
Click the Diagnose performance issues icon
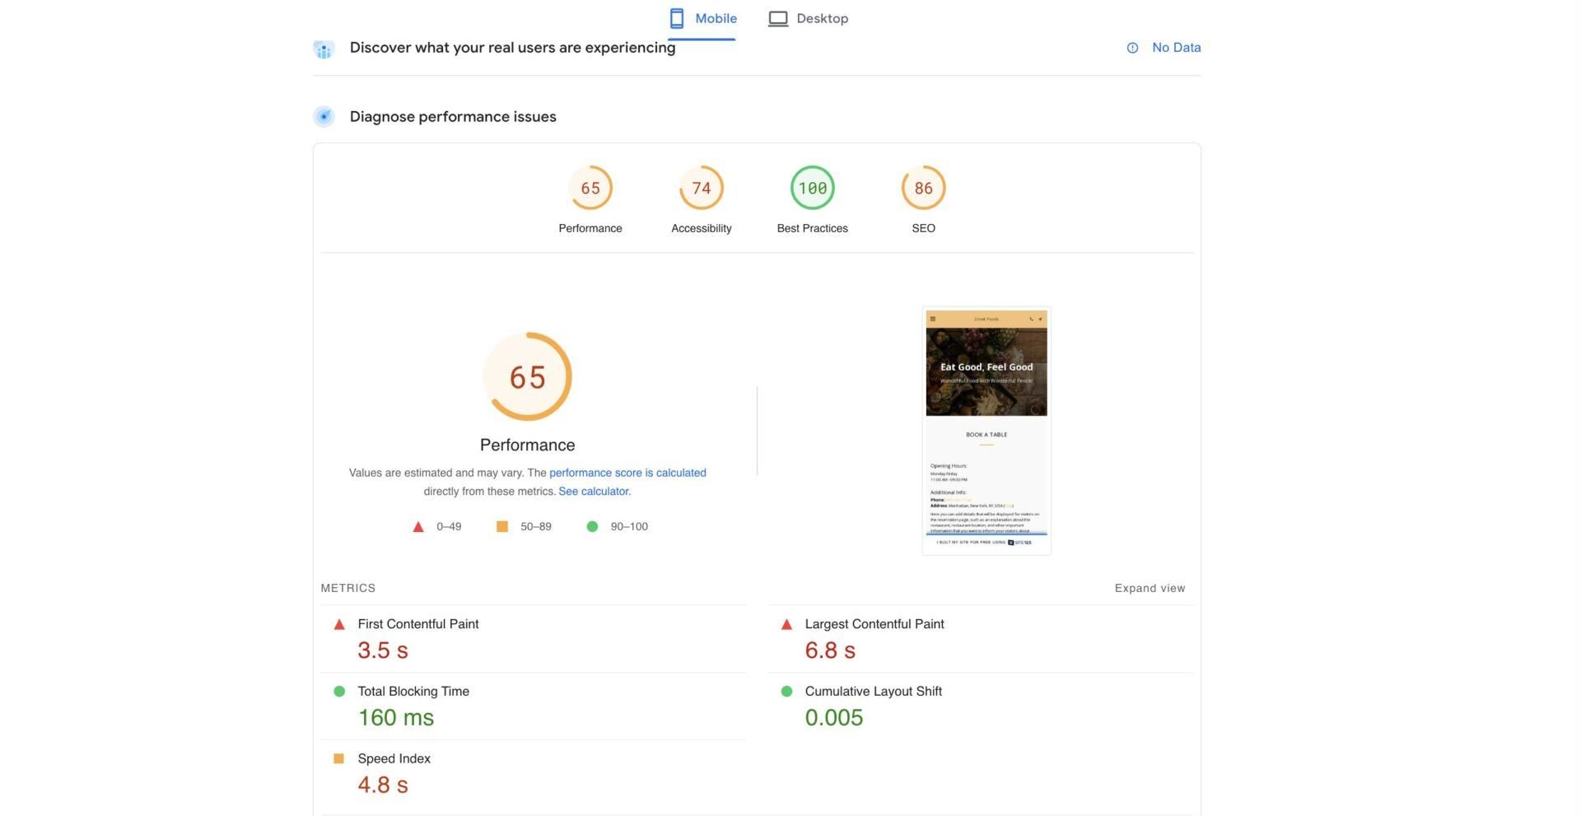coord(324,117)
